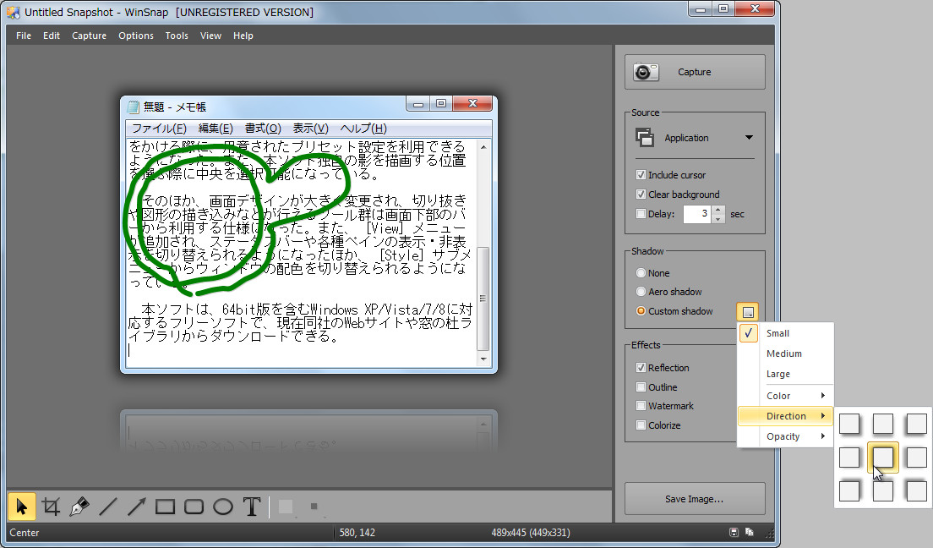This screenshot has width=933, height=548.
Task: Enable the Colorize effect checkbox
Action: point(641,425)
